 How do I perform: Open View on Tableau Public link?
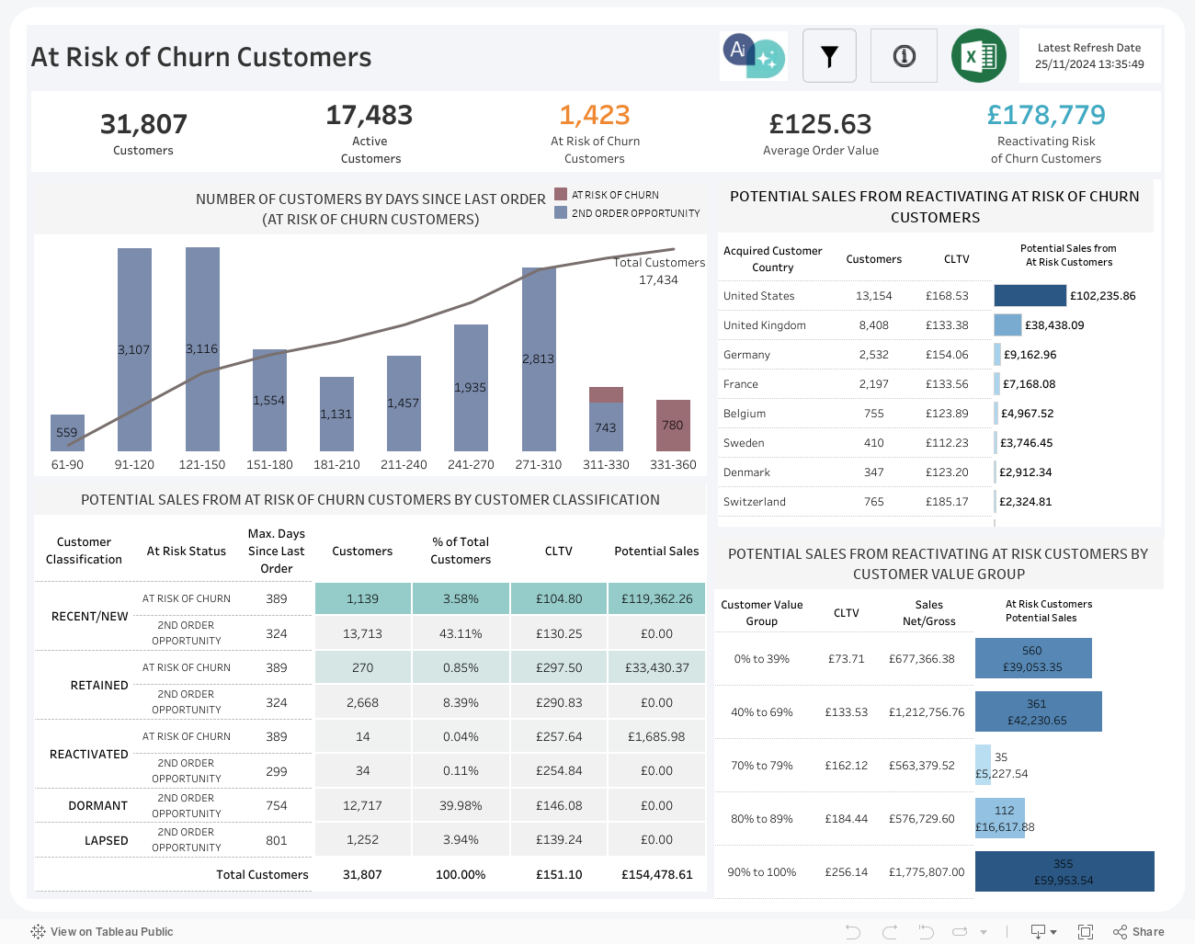[x=102, y=931]
